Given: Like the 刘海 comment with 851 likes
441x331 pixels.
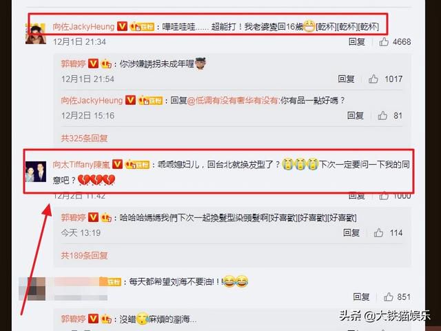Looking at the screenshot, I should click(389, 297).
